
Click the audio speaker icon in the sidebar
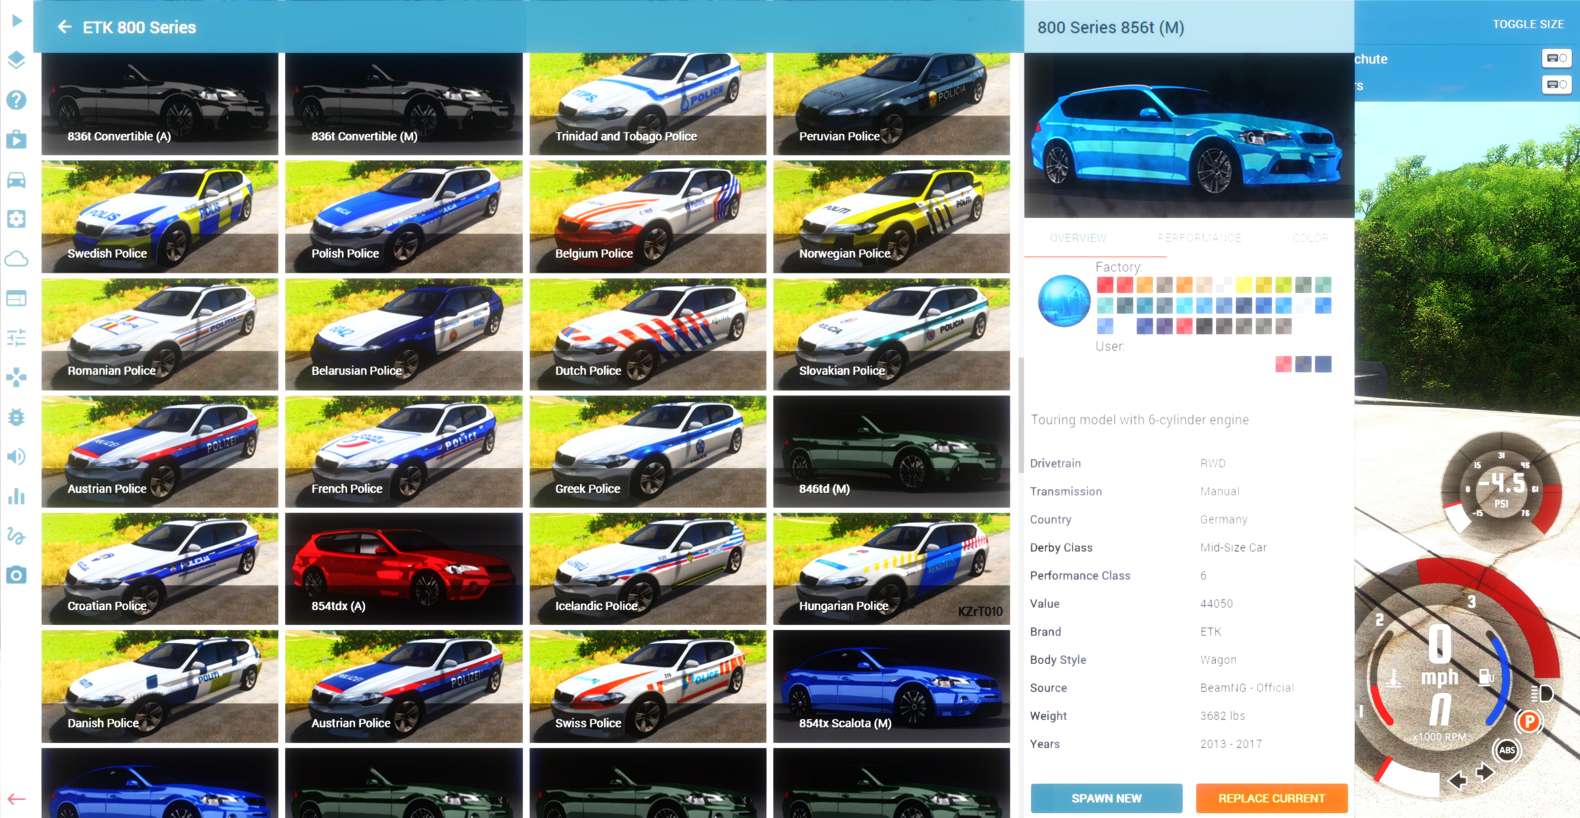coord(17,457)
